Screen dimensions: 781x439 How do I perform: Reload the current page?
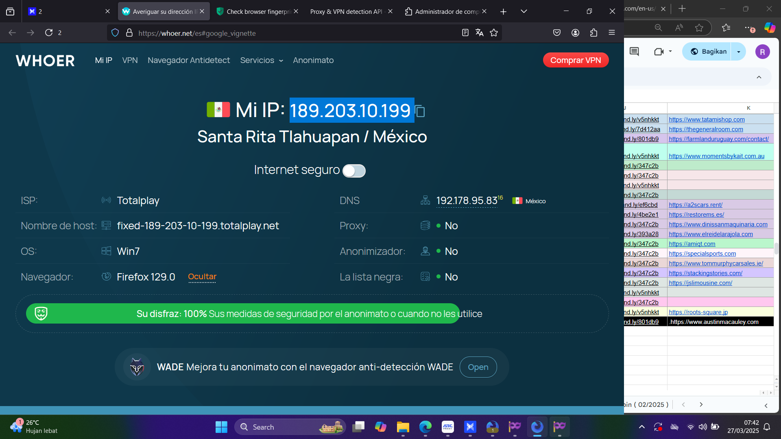coord(49,33)
